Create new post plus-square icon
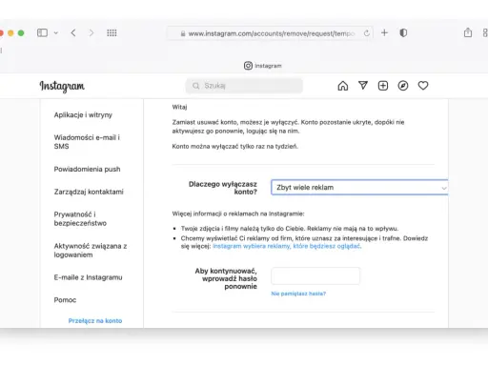Viewport: 488px width, 366px height. [x=383, y=86]
